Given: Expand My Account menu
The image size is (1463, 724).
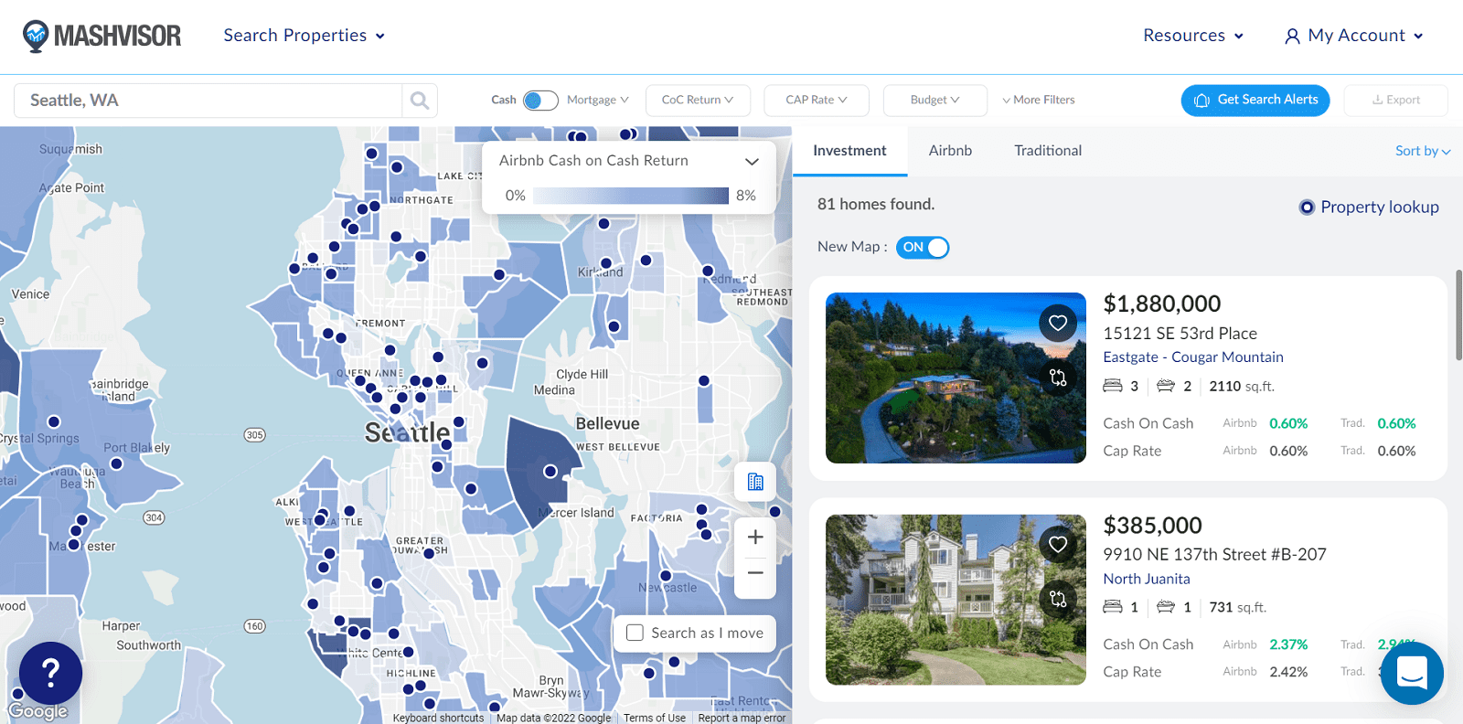Looking at the screenshot, I should (x=1354, y=36).
